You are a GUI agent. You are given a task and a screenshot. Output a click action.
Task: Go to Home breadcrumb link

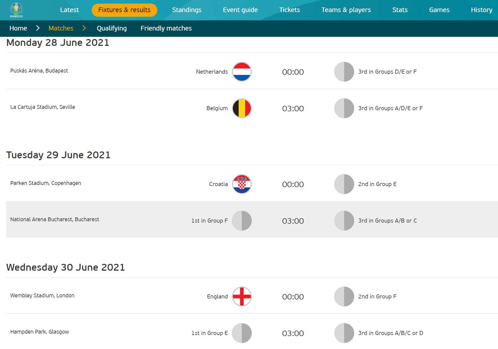pyautogui.click(x=18, y=28)
